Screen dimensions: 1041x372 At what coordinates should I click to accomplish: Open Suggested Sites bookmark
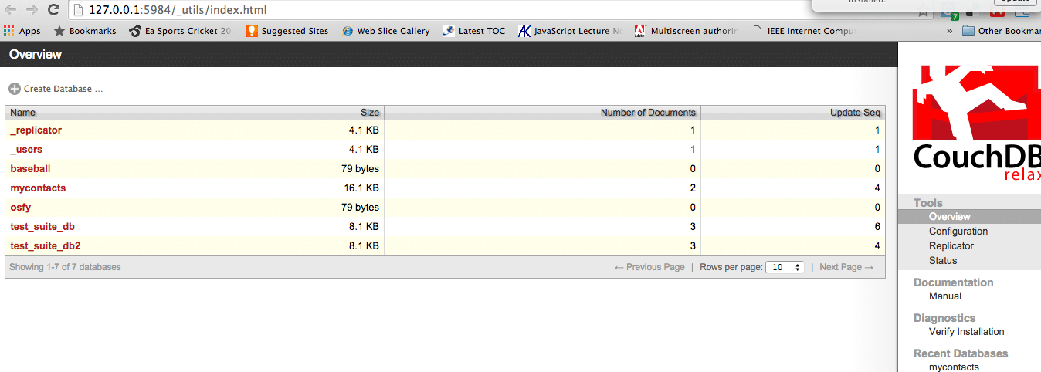coord(287,31)
